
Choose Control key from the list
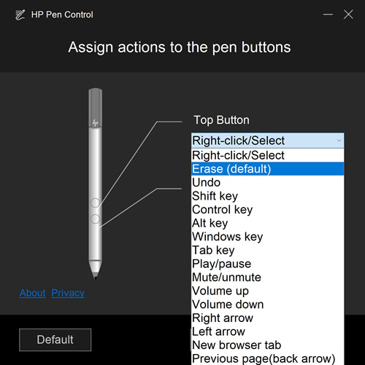(x=268, y=210)
